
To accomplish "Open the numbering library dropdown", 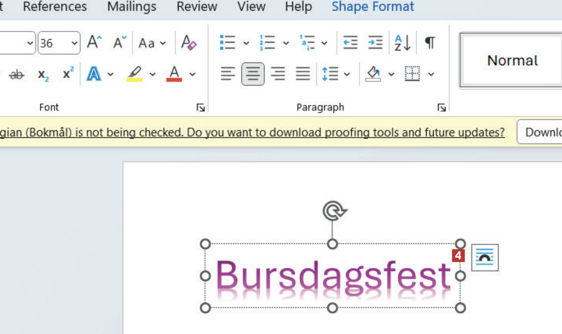I will (x=286, y=43).
